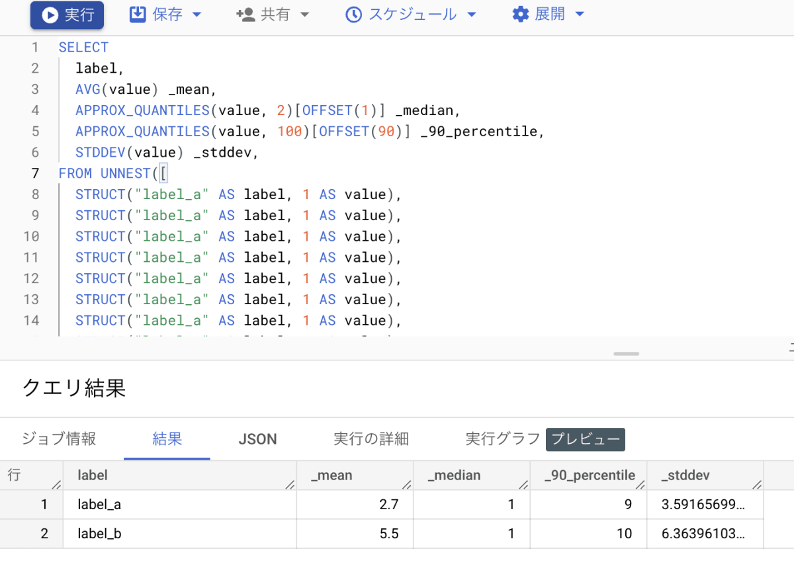794x578 pixels.
Task: Open the スケジュール dropdown arrow
Action: [471, 15]
